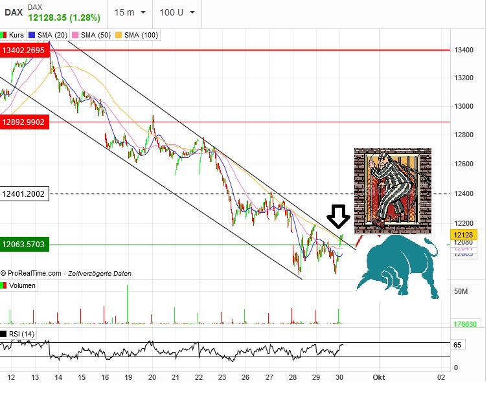
Task: Click the 12200 price axis label
Action: click(464, 223)
